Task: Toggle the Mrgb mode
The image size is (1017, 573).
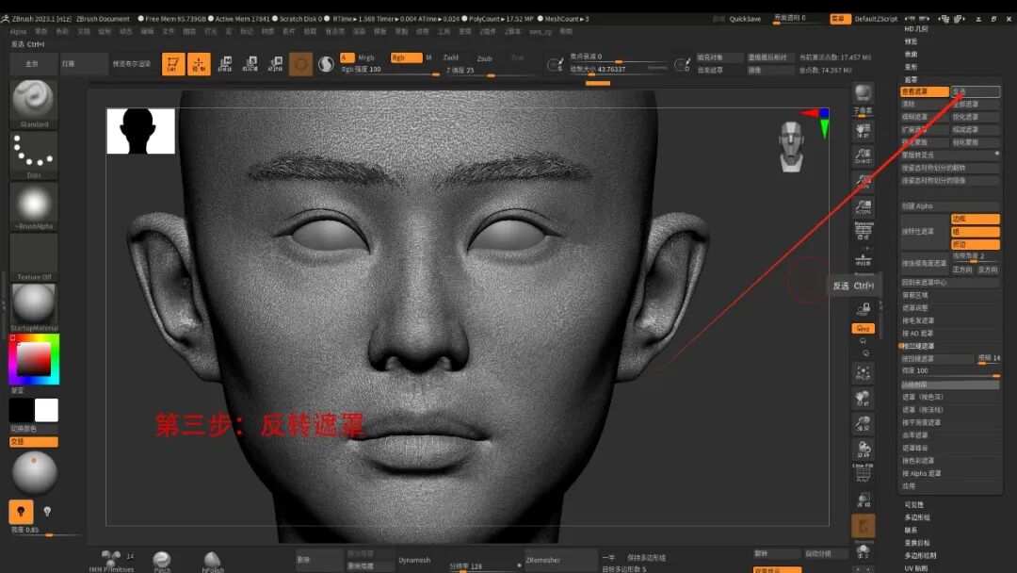Action: click(x=365, y=57)
